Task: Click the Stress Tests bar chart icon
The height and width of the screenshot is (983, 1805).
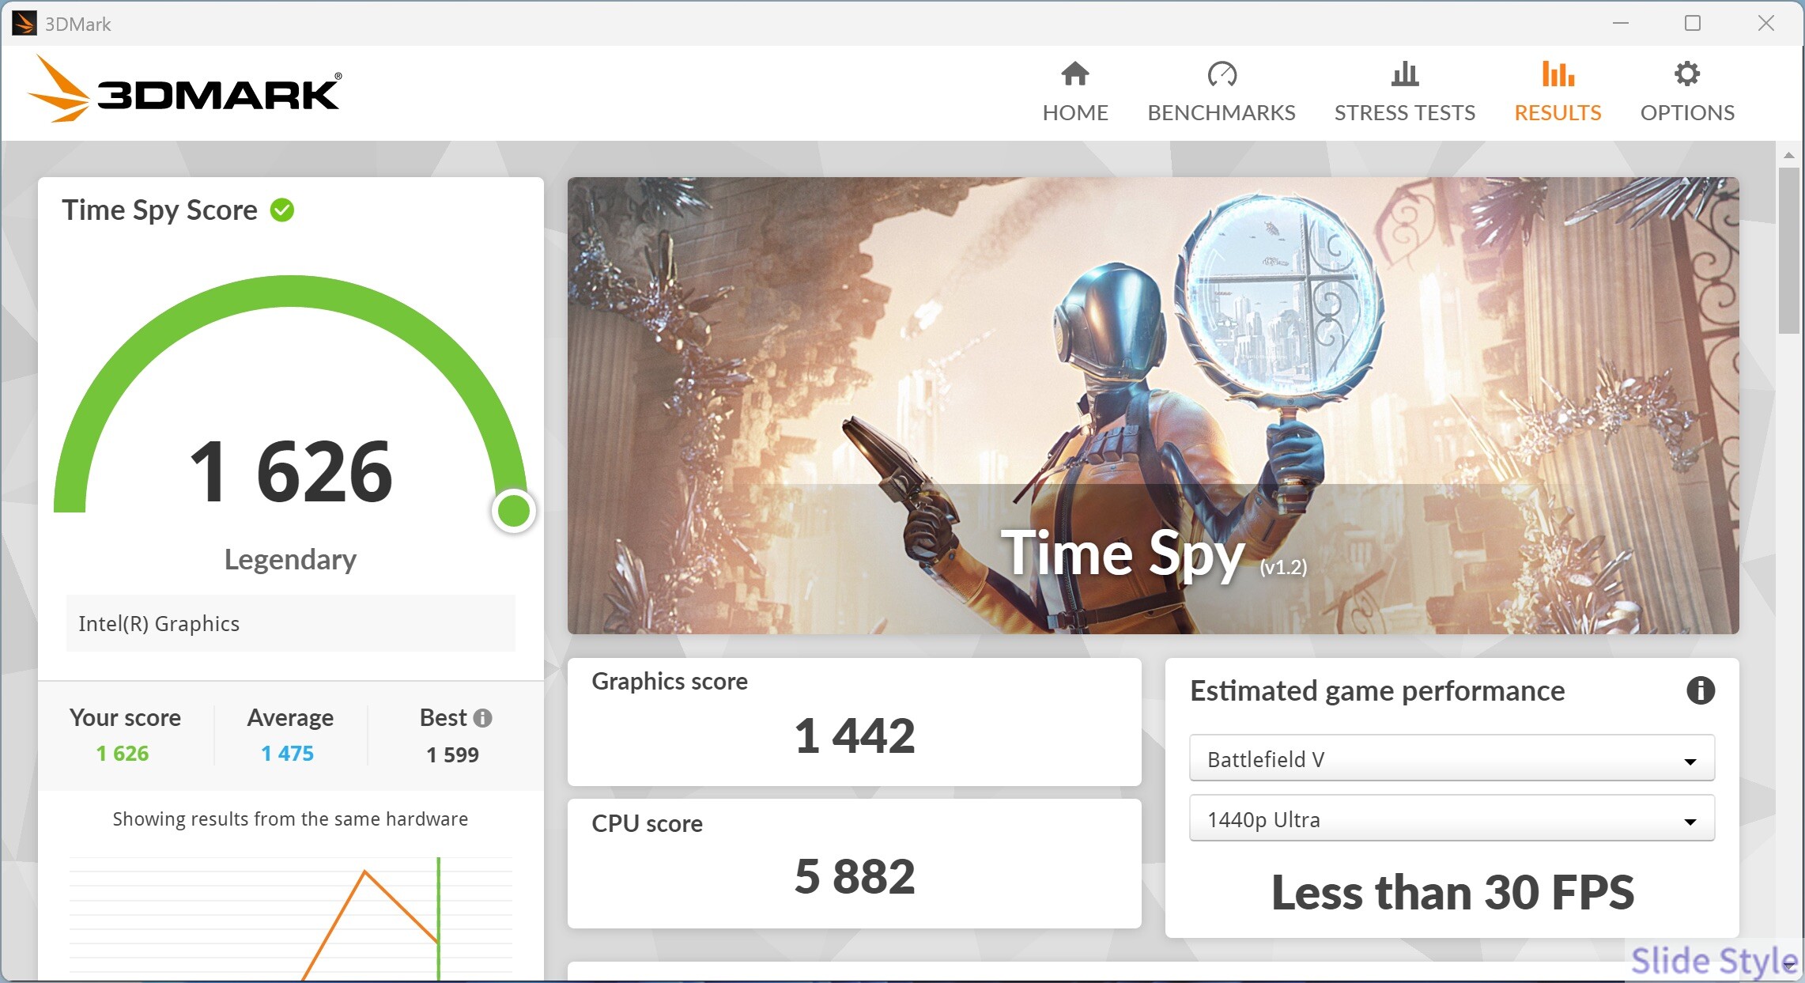Action: (x=1405, y=74)
